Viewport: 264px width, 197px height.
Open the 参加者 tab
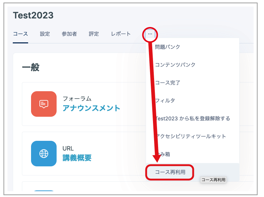click(x=69, y=34)
